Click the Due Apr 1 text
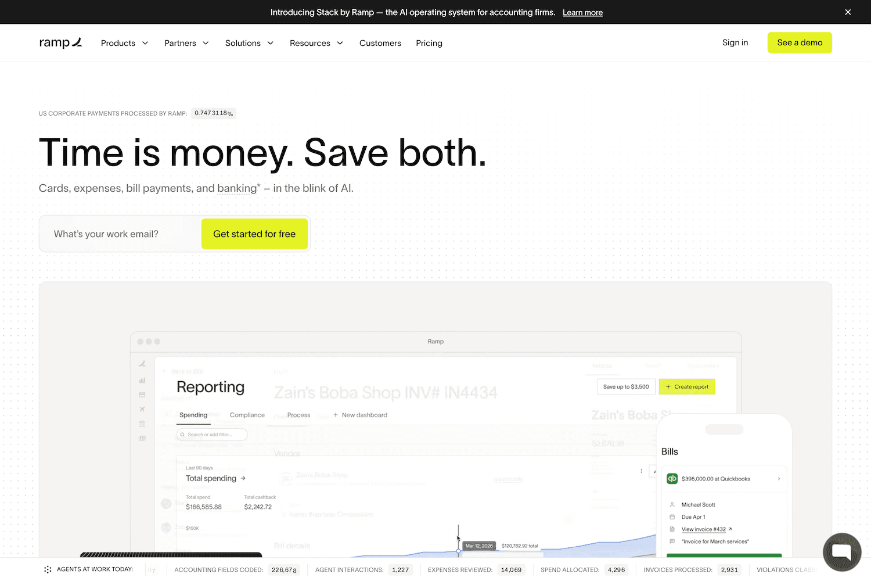 [693, 517]
